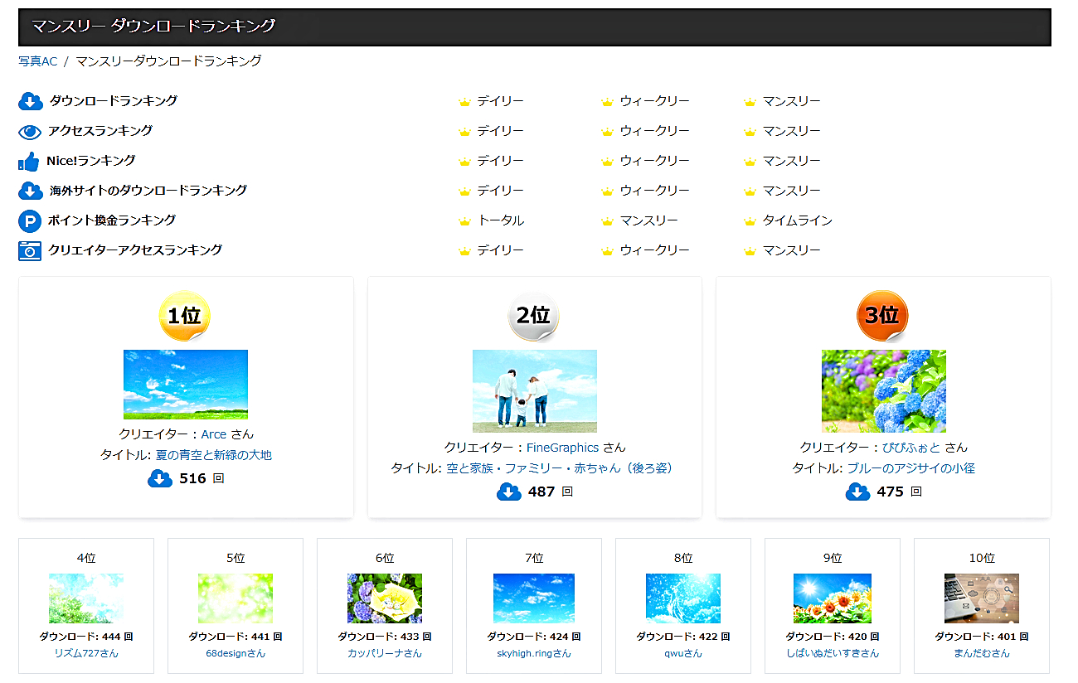Open Nice!ランキング ウィークリー link
1078x683 pixels.
coord(654,161)
